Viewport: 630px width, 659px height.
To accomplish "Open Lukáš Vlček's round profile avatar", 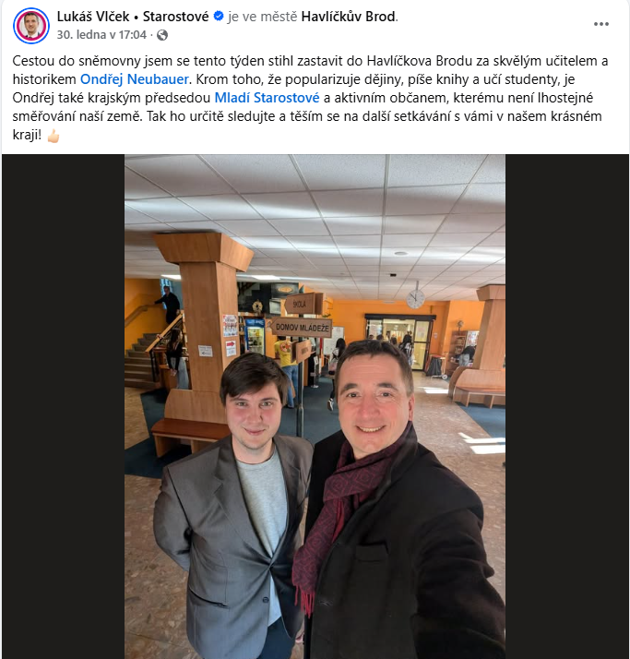I will point(31,25).
